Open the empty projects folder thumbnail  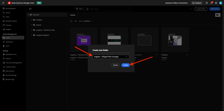click(145, 39)
